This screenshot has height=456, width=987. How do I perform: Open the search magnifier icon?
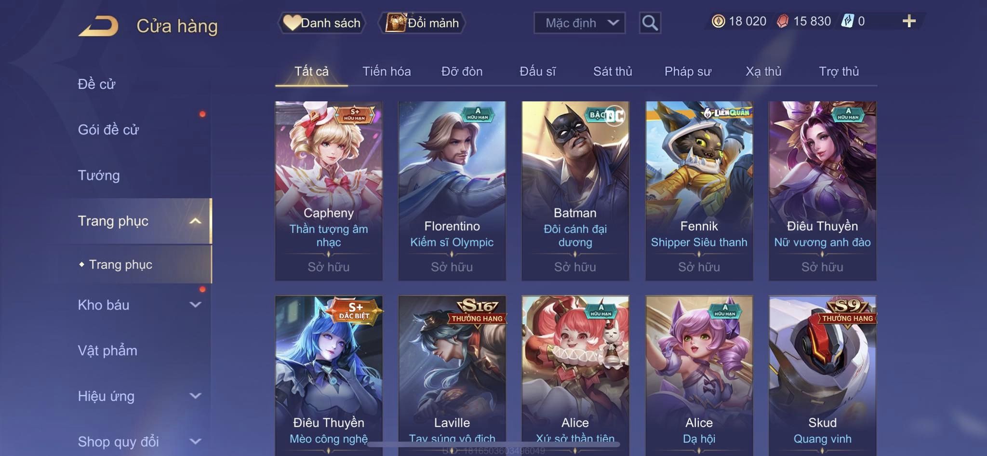[650, 23]
